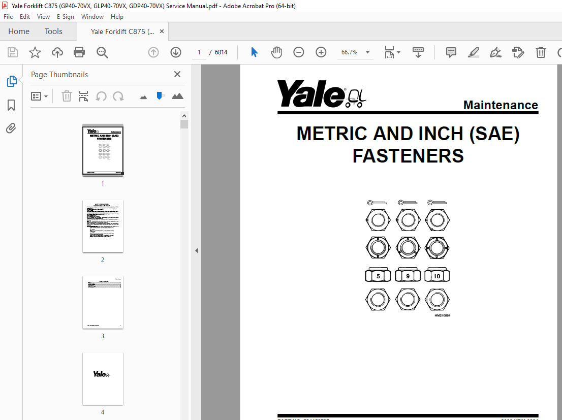Open the View menu
This screenshot has width=562, height=420.
(x=43, y=16)
